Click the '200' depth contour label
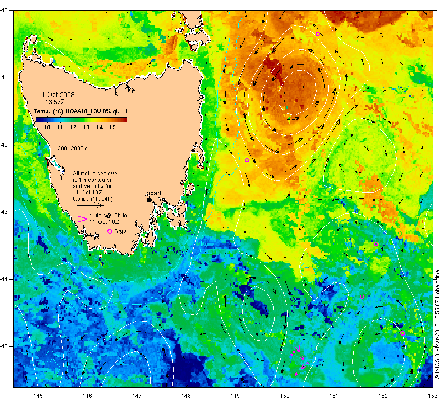 click(62, 148)
